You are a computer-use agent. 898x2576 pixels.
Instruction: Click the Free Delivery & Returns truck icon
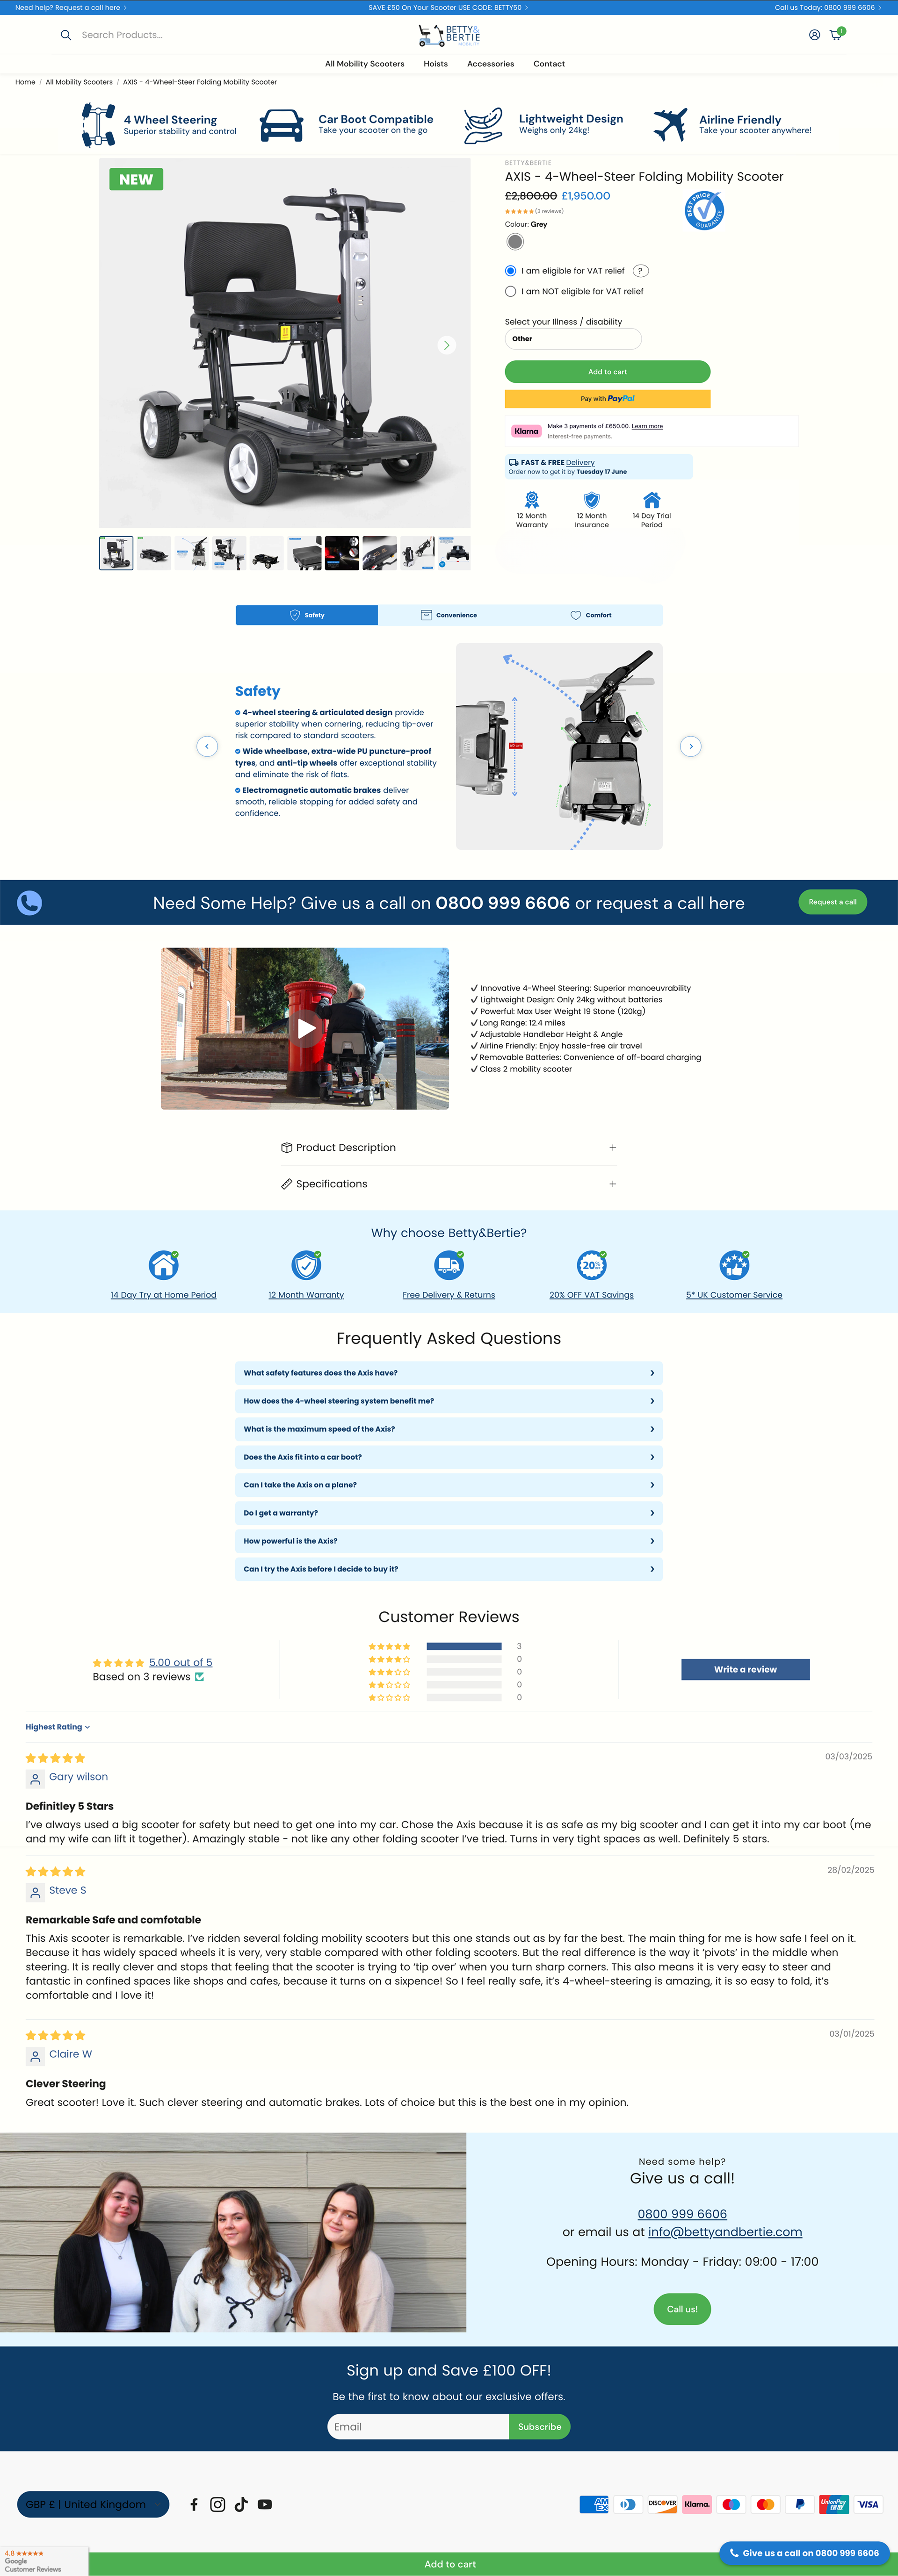click(449, 1265)
